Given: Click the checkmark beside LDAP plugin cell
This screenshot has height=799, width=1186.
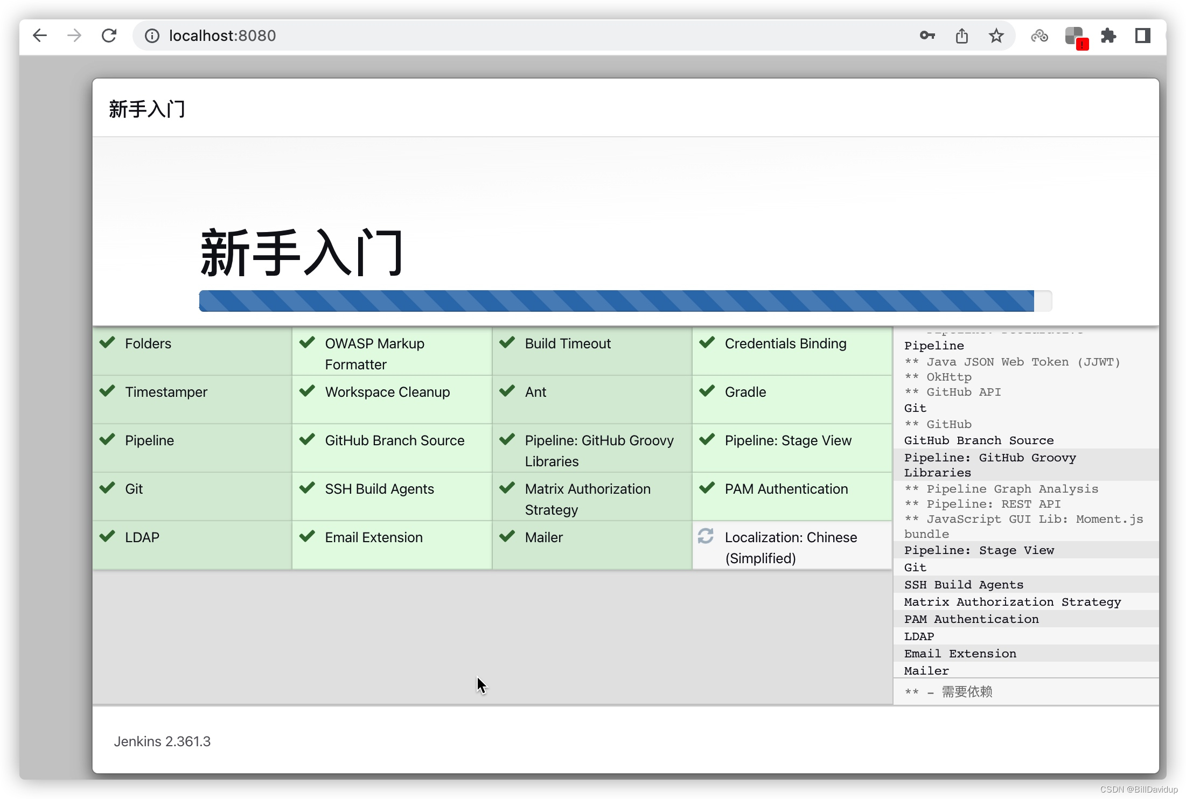Looking at the screenshot, I should coord(107,536).
